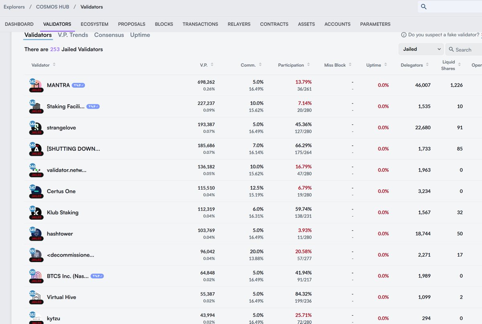The image size is (482, 324).
Task: Click 'Do you suspect a fake validator?' link
Action: coord(443,35)
